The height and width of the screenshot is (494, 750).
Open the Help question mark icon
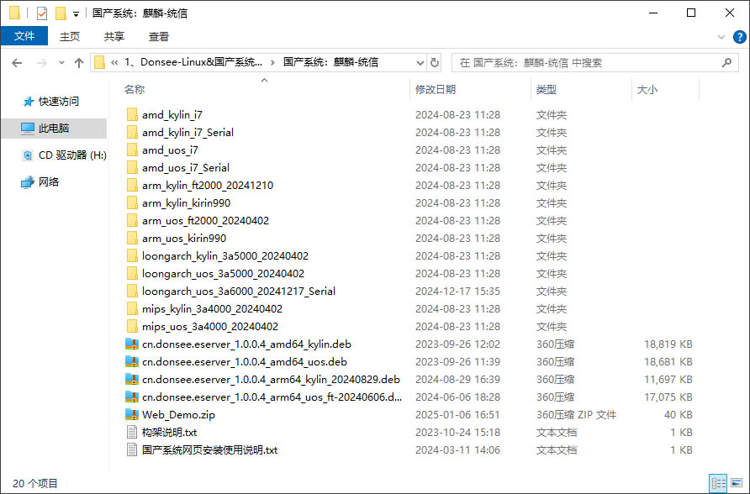(x=739, y=37)
